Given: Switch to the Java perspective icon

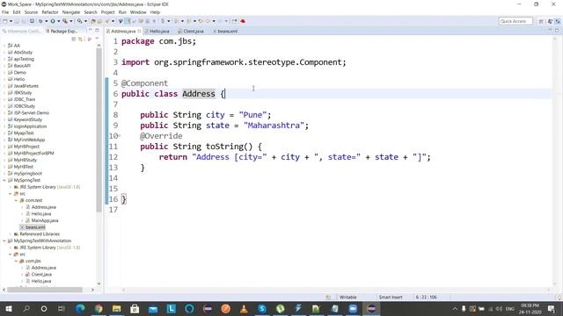Looking at the screenshot, I should pyautogui.click(x=558, y=21).
